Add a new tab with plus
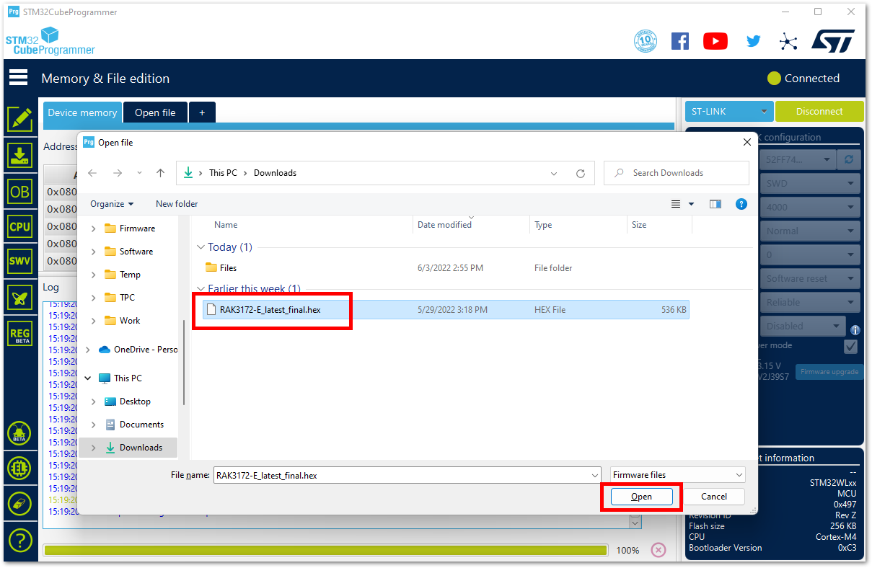 (202, 112)
